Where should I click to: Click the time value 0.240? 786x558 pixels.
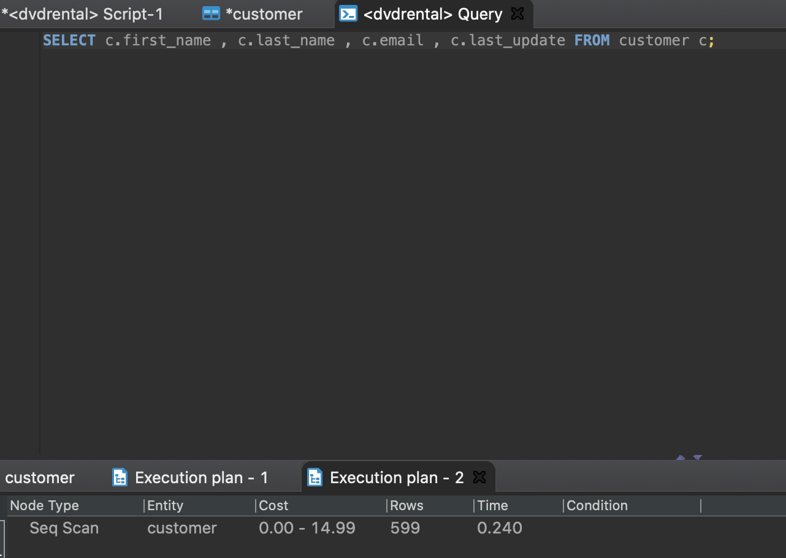tap(500, 528)
